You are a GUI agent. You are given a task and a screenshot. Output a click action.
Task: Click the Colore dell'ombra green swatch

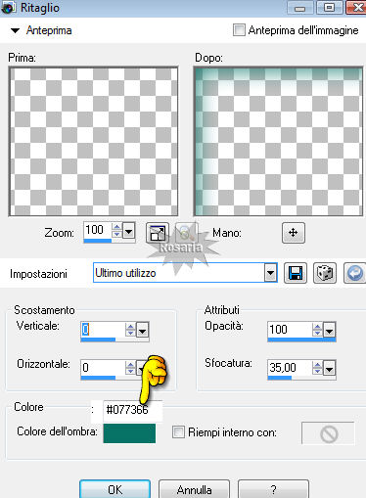[x=129, y=433]
